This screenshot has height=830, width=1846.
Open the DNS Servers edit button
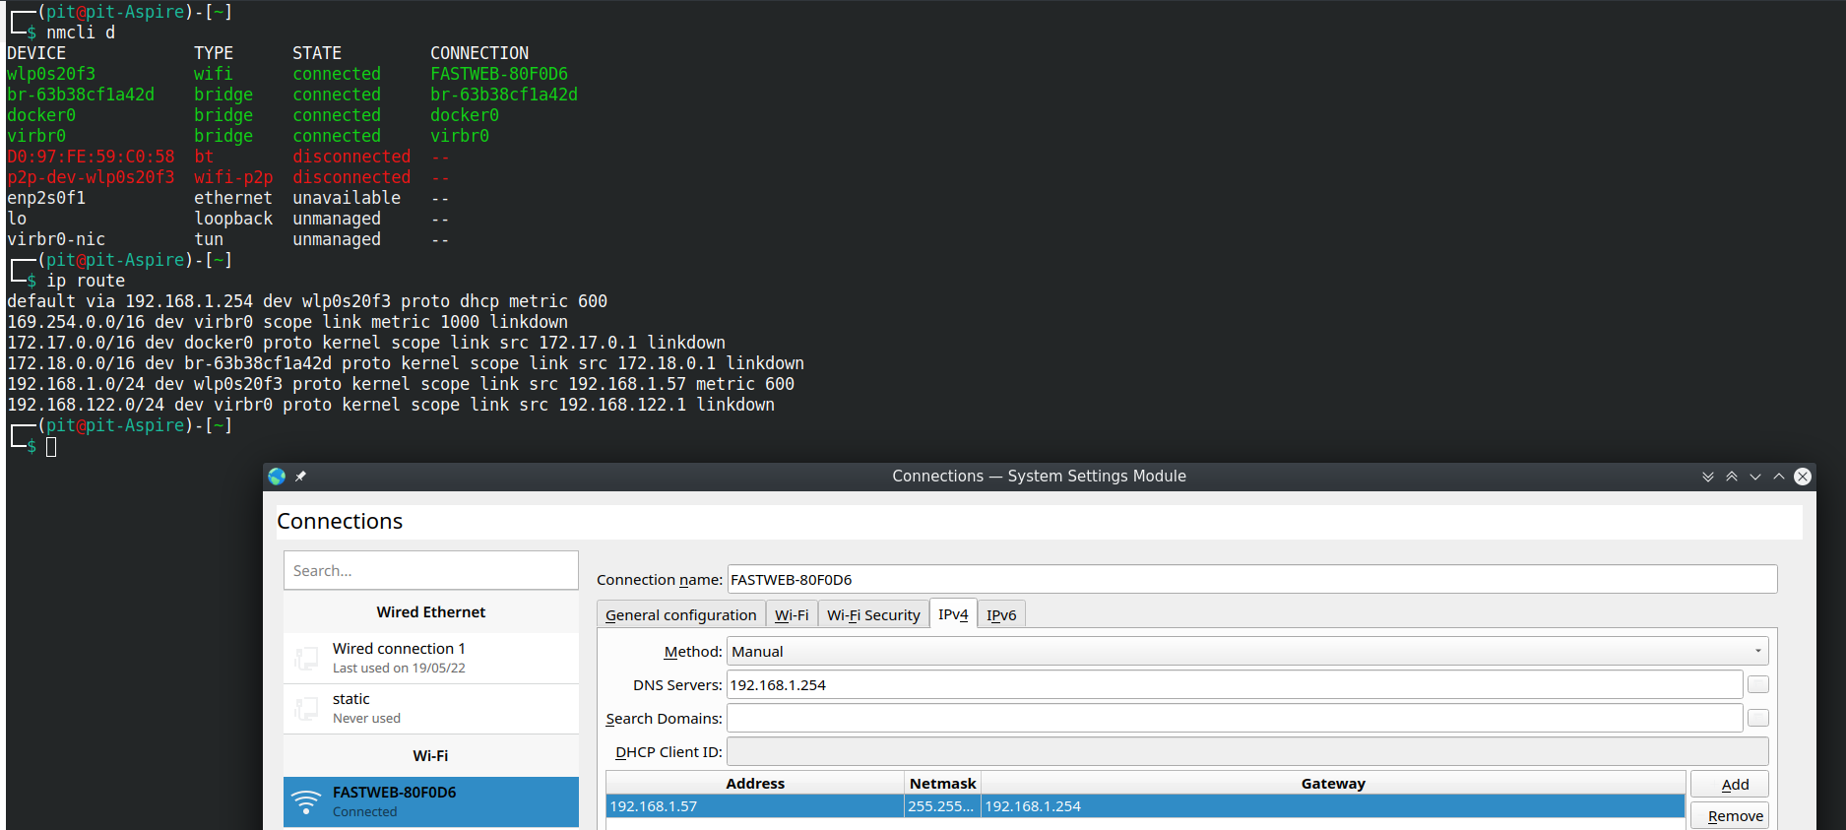pos(1758,684)
